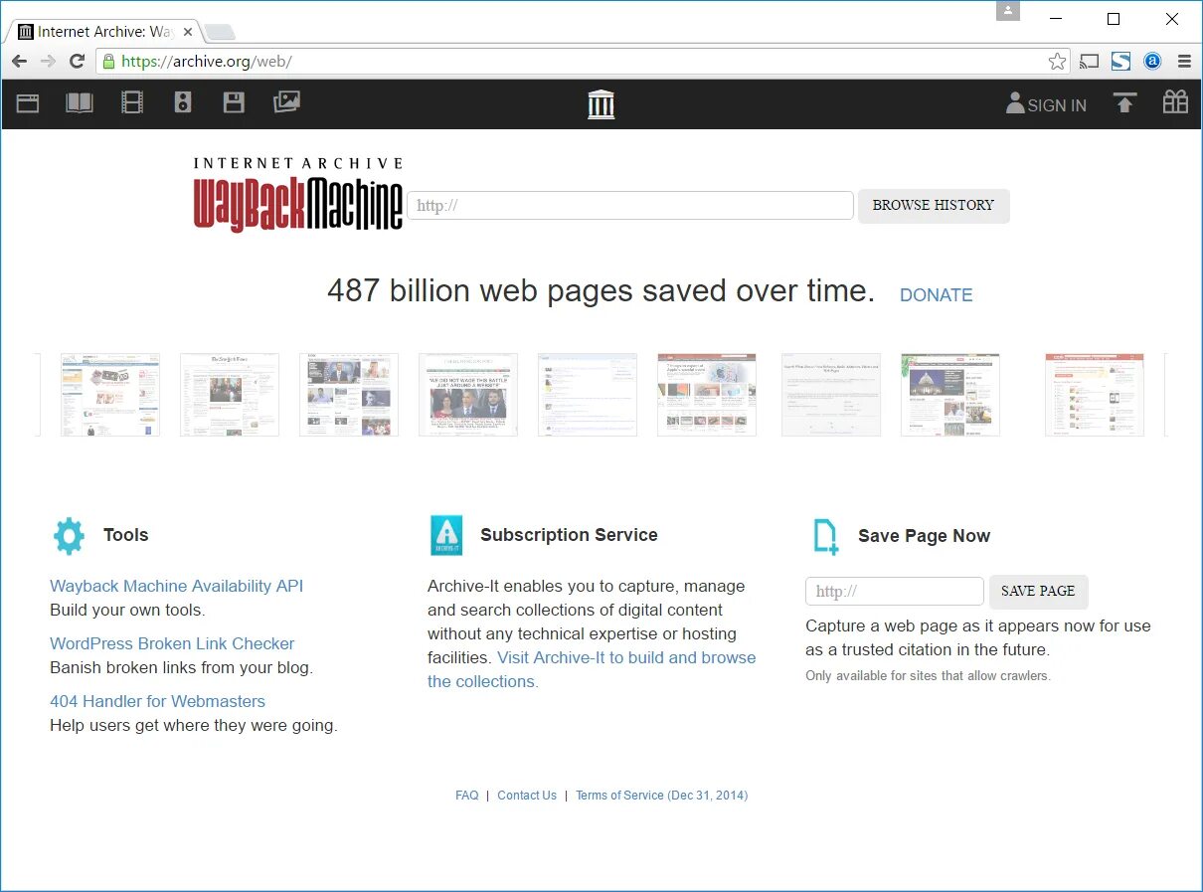Open the rightmost orange-header page thumbnail
Viewport: 1203px width, 892px height.
tap(1095, 395)
